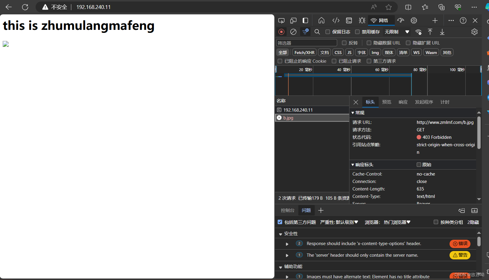
Task: Switch to the 预览 tab
Action: 386,102
